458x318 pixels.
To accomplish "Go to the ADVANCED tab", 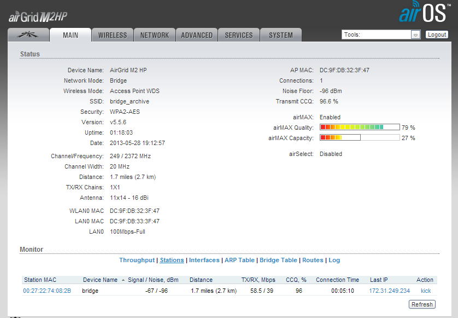I will 197,35.
